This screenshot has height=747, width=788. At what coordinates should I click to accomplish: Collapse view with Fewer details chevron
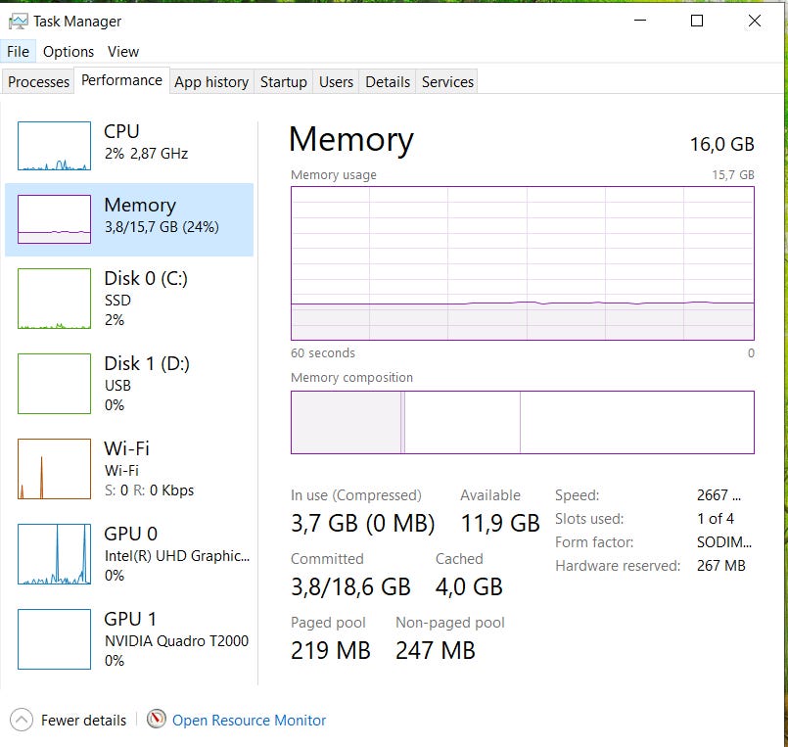(x=22, y=720)
